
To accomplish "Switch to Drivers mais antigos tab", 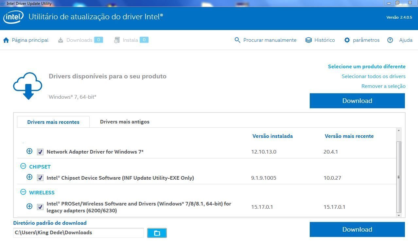I will 125,122.
